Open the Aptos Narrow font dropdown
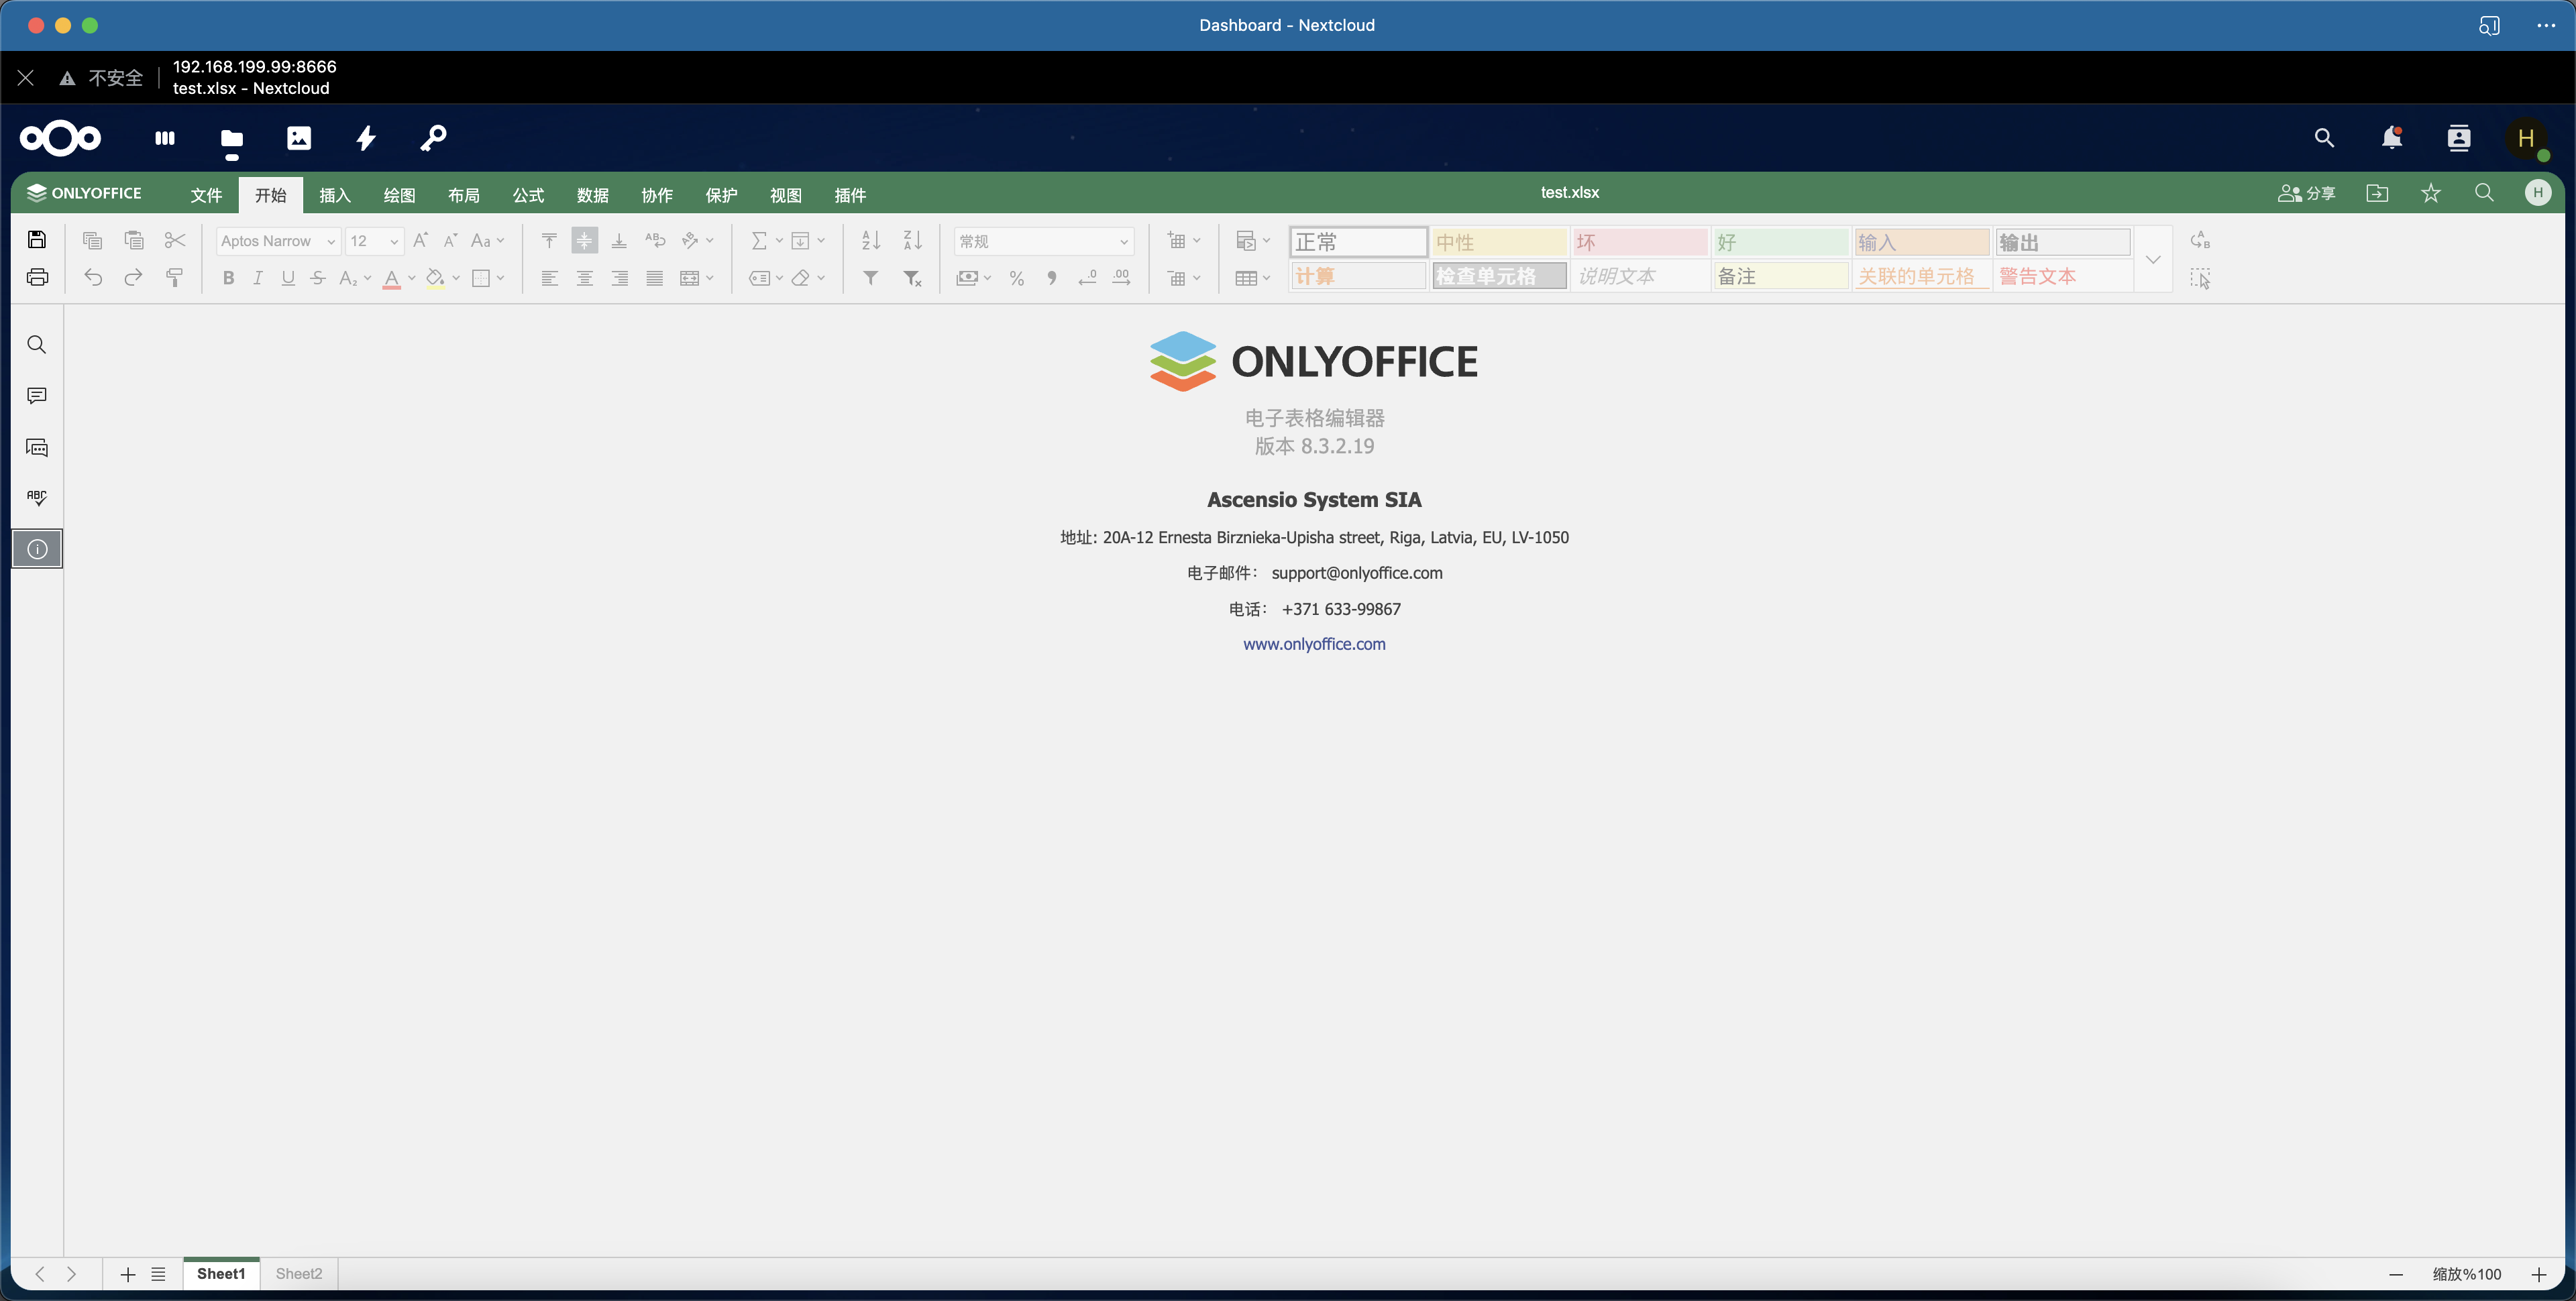 278,241
